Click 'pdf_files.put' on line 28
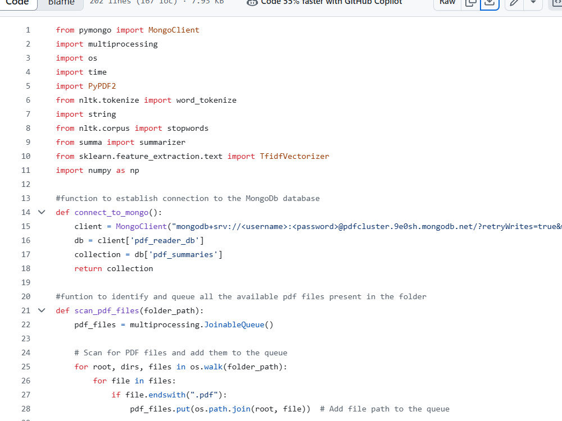The width and height of the screenshot is (562, 421). 160,409
